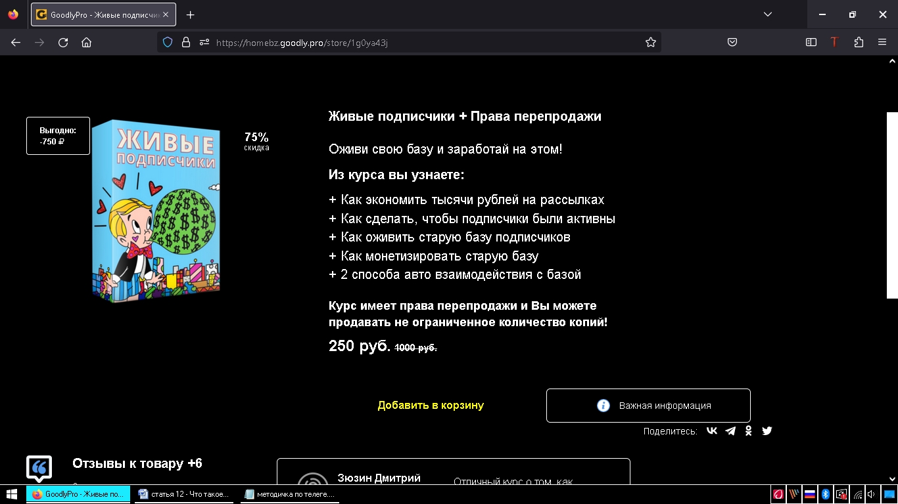Switch to Firefox GoodlyPro taskbar button
Viewport: 898px width, 504px height.
78,494
